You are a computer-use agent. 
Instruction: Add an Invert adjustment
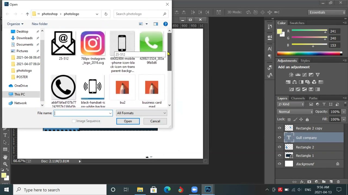291,89
